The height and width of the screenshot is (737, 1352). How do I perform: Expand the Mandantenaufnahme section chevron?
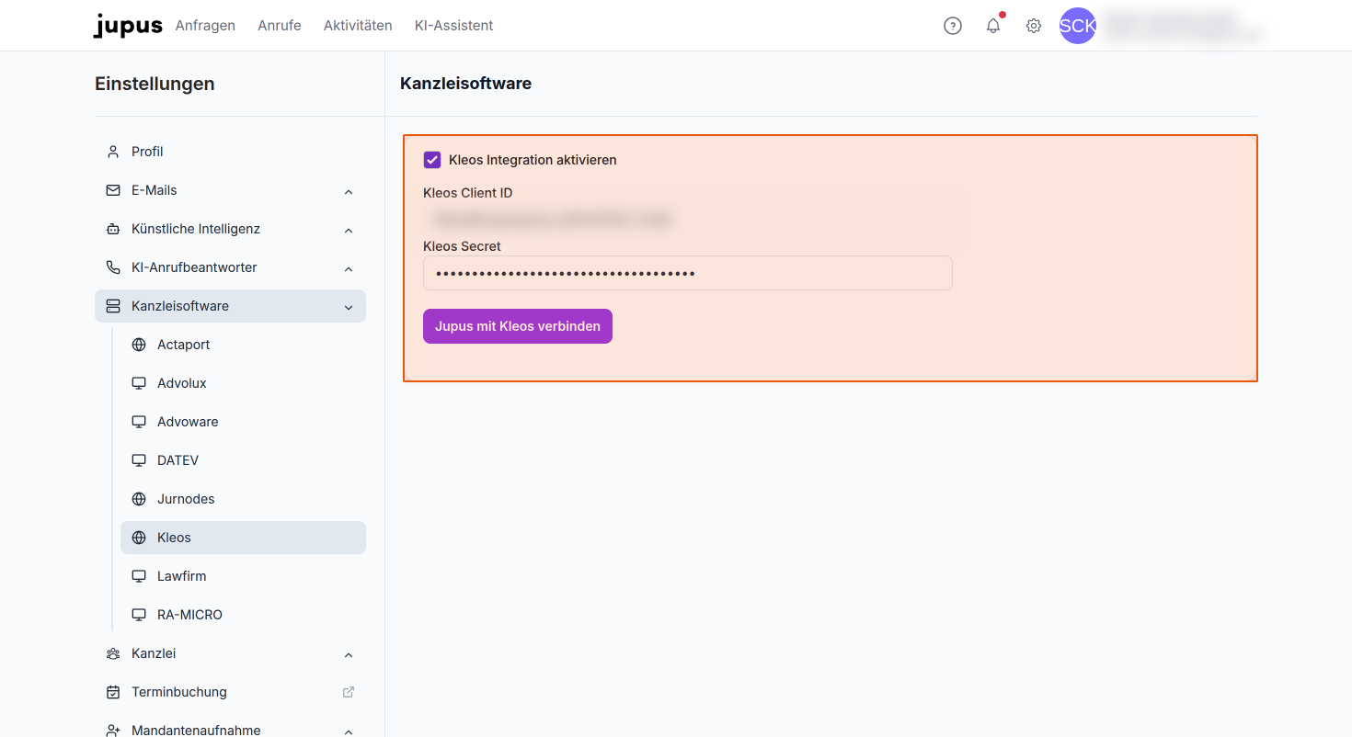coord(349,731)
